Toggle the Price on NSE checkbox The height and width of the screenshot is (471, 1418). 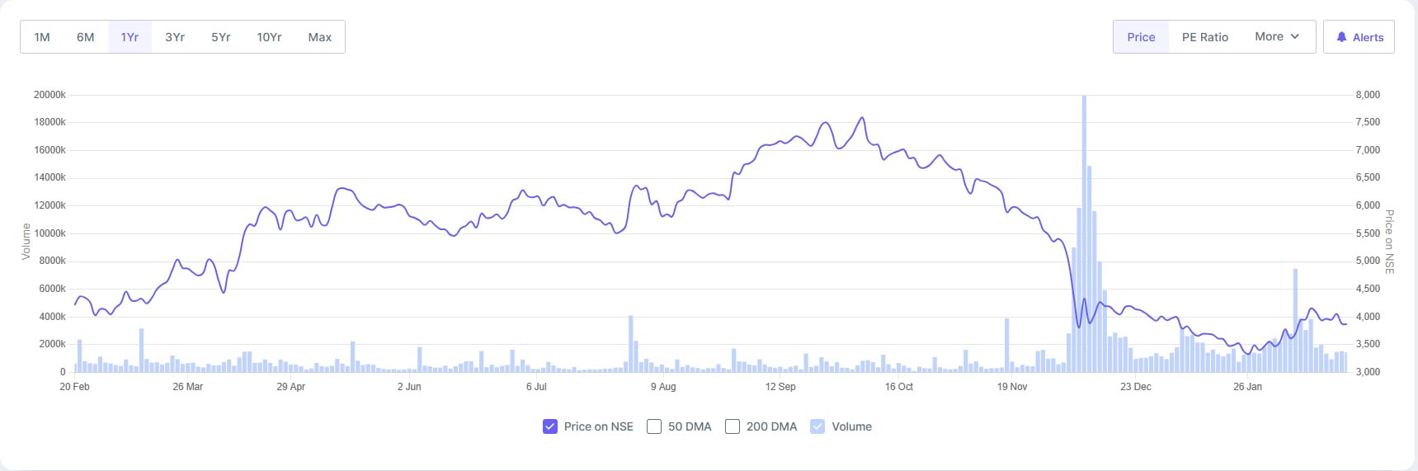pyautogui.click(x=550, y=426)
